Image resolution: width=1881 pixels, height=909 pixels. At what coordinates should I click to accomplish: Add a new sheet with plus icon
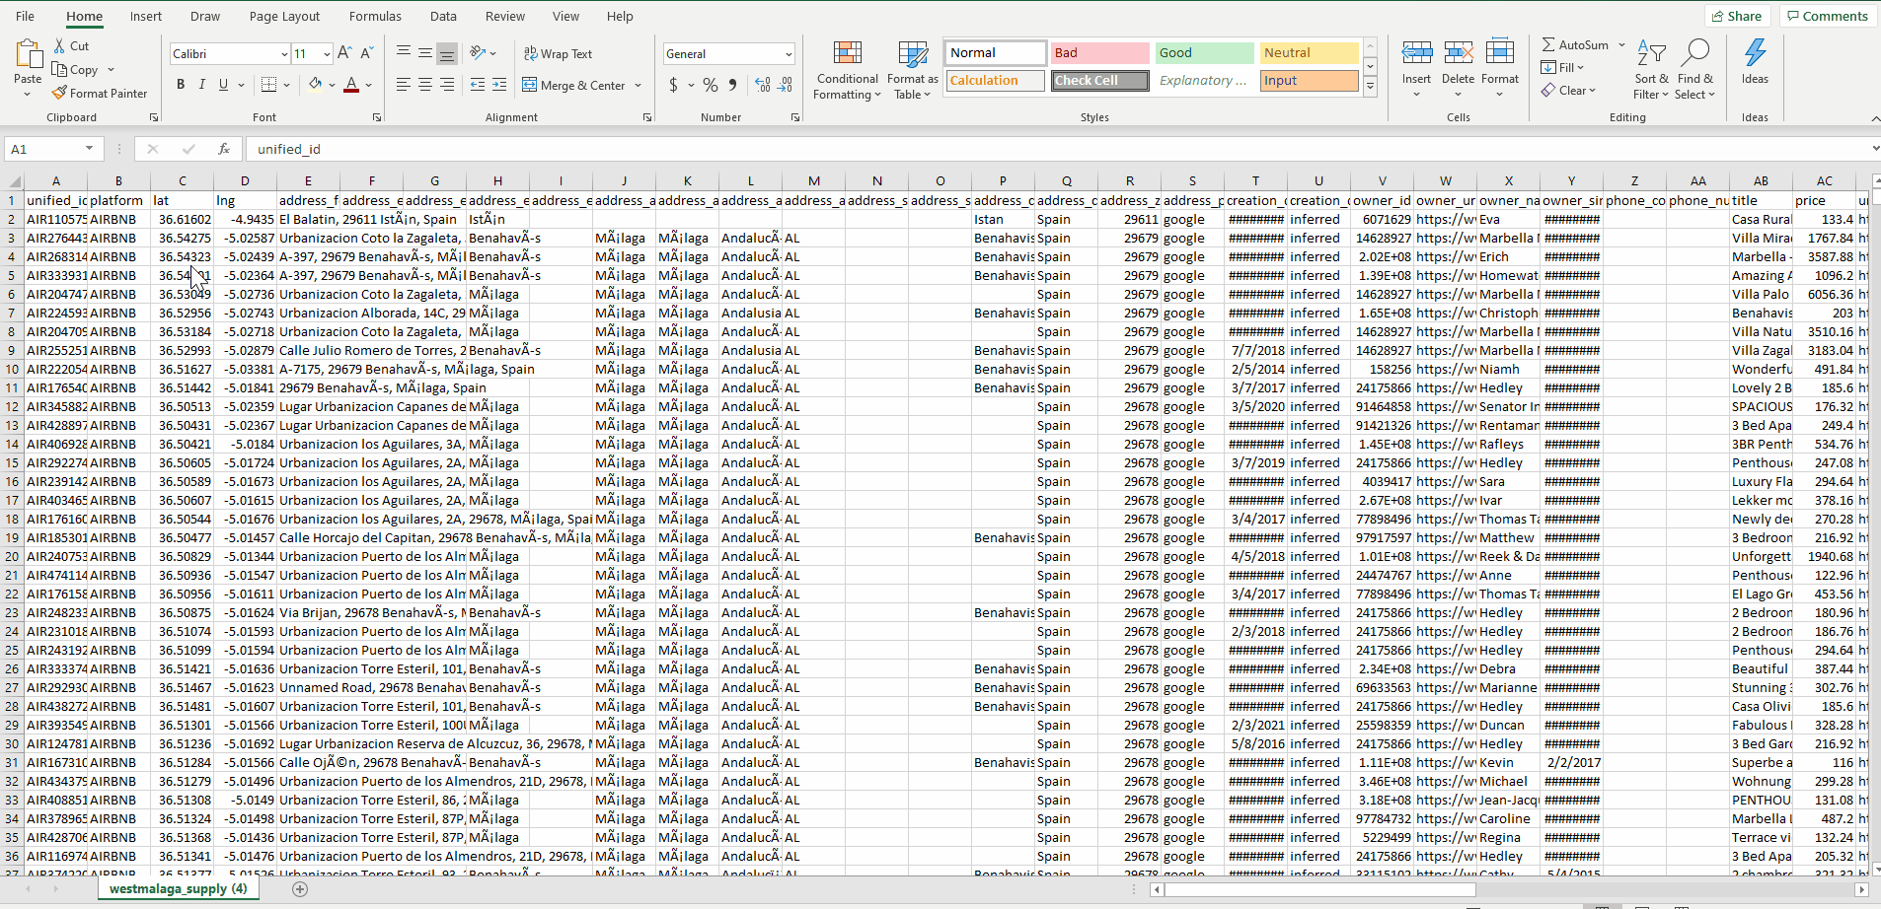coord(300,889)
